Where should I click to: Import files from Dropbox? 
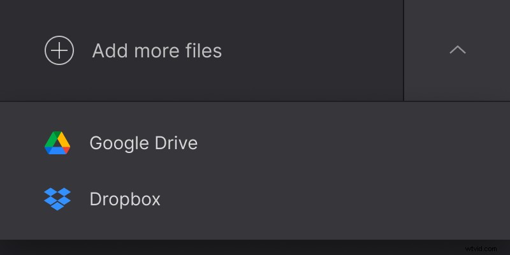pyautogui.click(x=124, y=199)
